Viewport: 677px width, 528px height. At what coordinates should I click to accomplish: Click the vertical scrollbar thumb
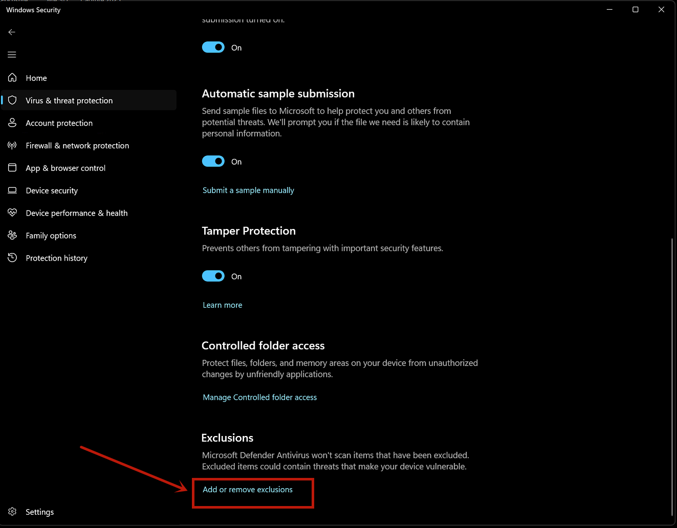[672, 377]
